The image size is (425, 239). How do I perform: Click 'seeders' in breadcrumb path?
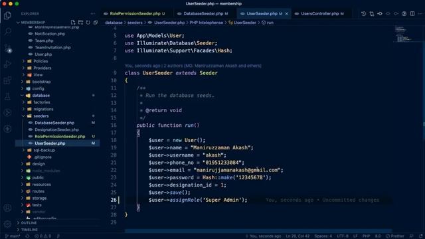[x=135, y=23]
